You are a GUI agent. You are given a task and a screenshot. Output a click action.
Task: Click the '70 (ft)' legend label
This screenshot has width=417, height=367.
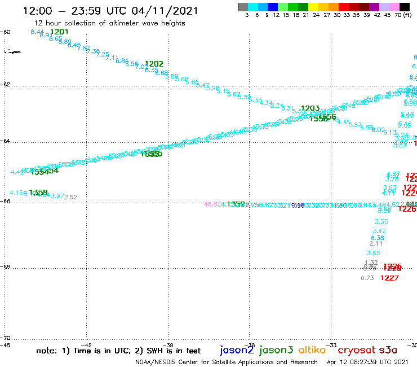pos(403,15)
